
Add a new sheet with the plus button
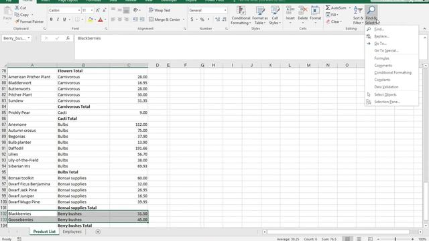click(x=98, y=232)
